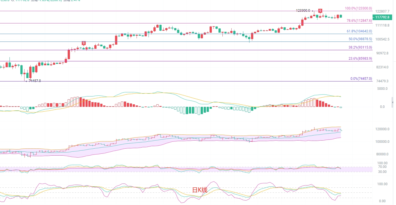Click the latest green candle on the price chart
The height and width of the screenshot is (205, 396).
[341, 16]
